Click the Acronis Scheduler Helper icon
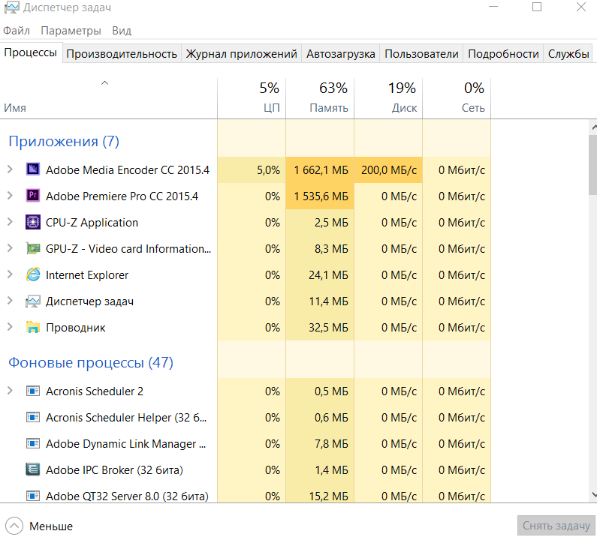This screenshot has width=597, height=540. [x=33, y=417]
